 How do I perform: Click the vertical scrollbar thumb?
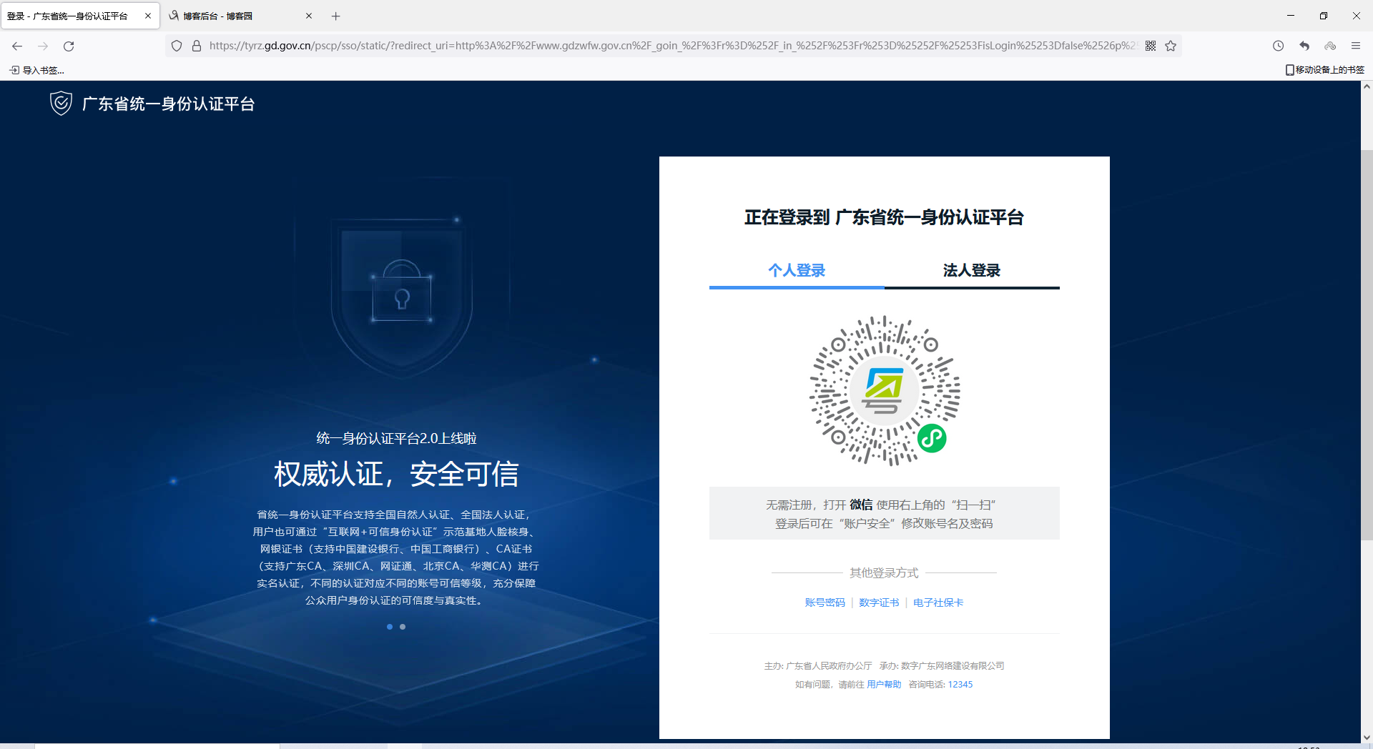click(1367, 345)
